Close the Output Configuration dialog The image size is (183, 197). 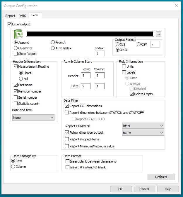(177, 6)
